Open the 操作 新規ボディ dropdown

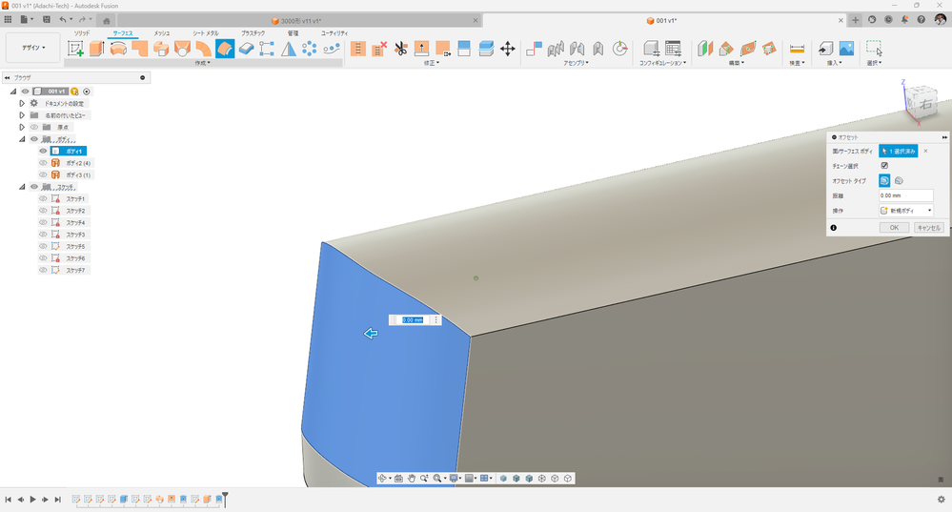point(906,211)
